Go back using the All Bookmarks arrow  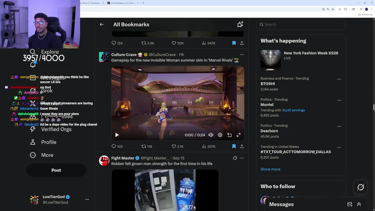[x=102, y=25]
